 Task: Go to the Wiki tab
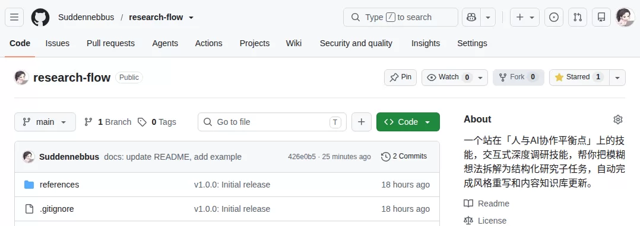pyautogui.click(x=294, y=43)
